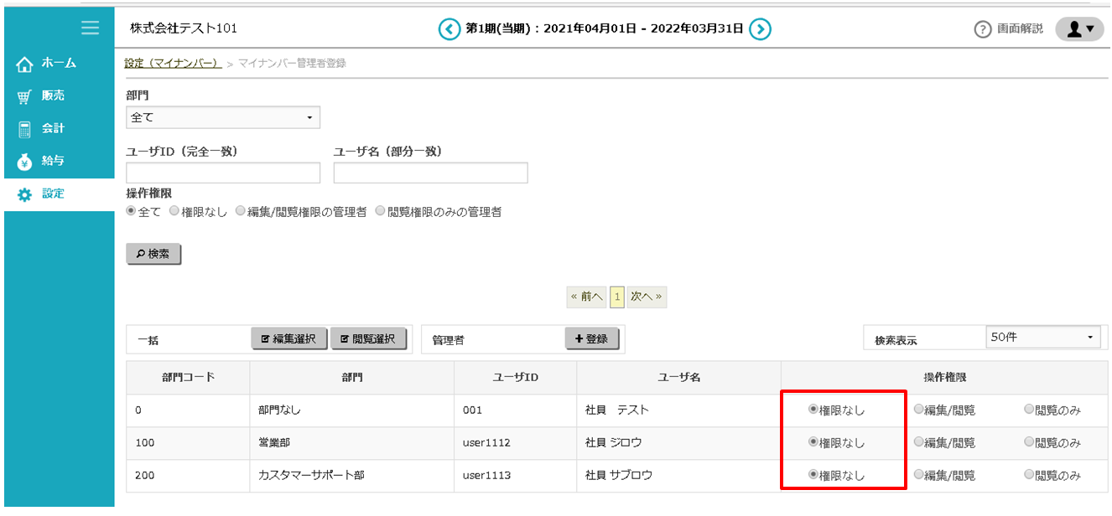Set 編集/閲覧 permission for user1112
The image size is (1112, 516).
[x=919, y=443]
